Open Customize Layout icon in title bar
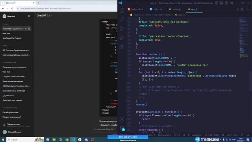Image resolution: width=252 pixels, height=142 pixels. point(232,3)
